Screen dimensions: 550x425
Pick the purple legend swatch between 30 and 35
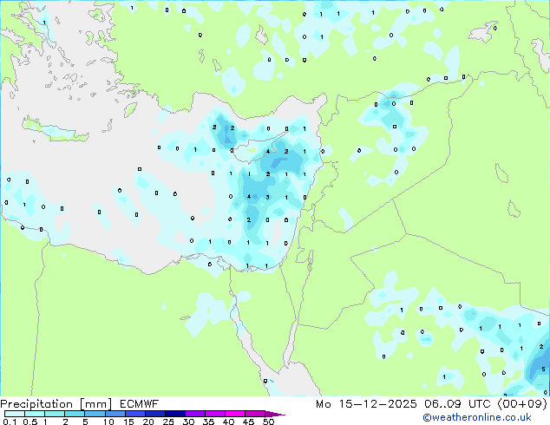pyautogui.click(x=195, y=414)
